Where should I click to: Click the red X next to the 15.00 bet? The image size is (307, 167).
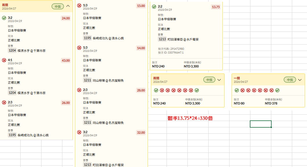[x=79, y=5]
